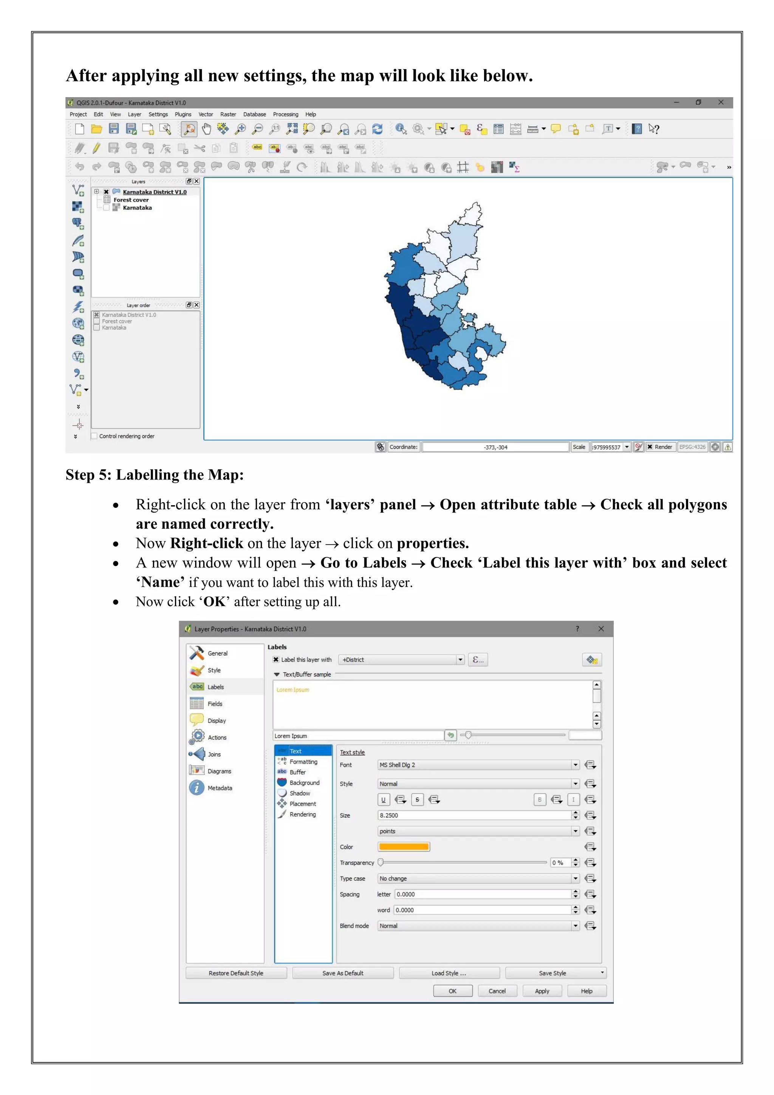Click the CRS status globe icon
Screen dimensions: 774x1095
pos(715,447)
